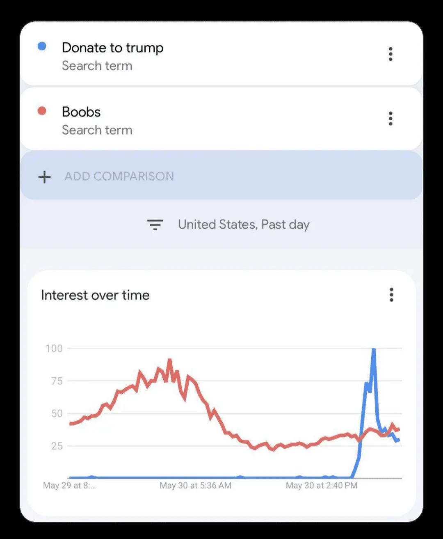
Task: Click the Interest over time heading
Action: pos(95,295)
